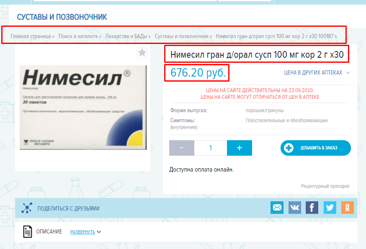Click the product title 'Нимесил гран д/орал сусп'
The height and width of the screenshot is (249, 366).
coord(257,54)
